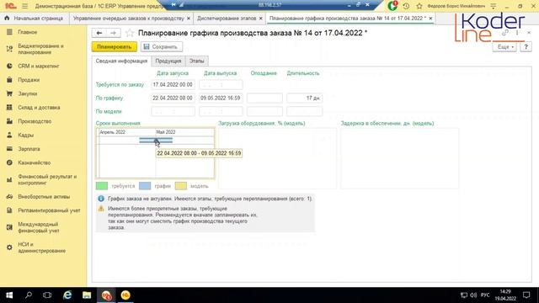Open the Казначейство section
The width and height of the screenshot is (539, 303).
click(x=34, y=162)
